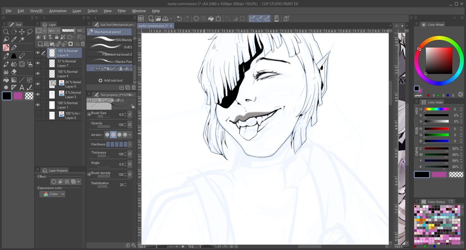Hide Layer 4 with its eye icon

pos(38,74)
